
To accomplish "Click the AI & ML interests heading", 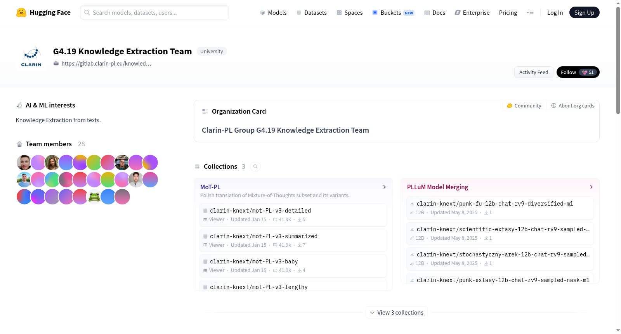I will point(50,105).
